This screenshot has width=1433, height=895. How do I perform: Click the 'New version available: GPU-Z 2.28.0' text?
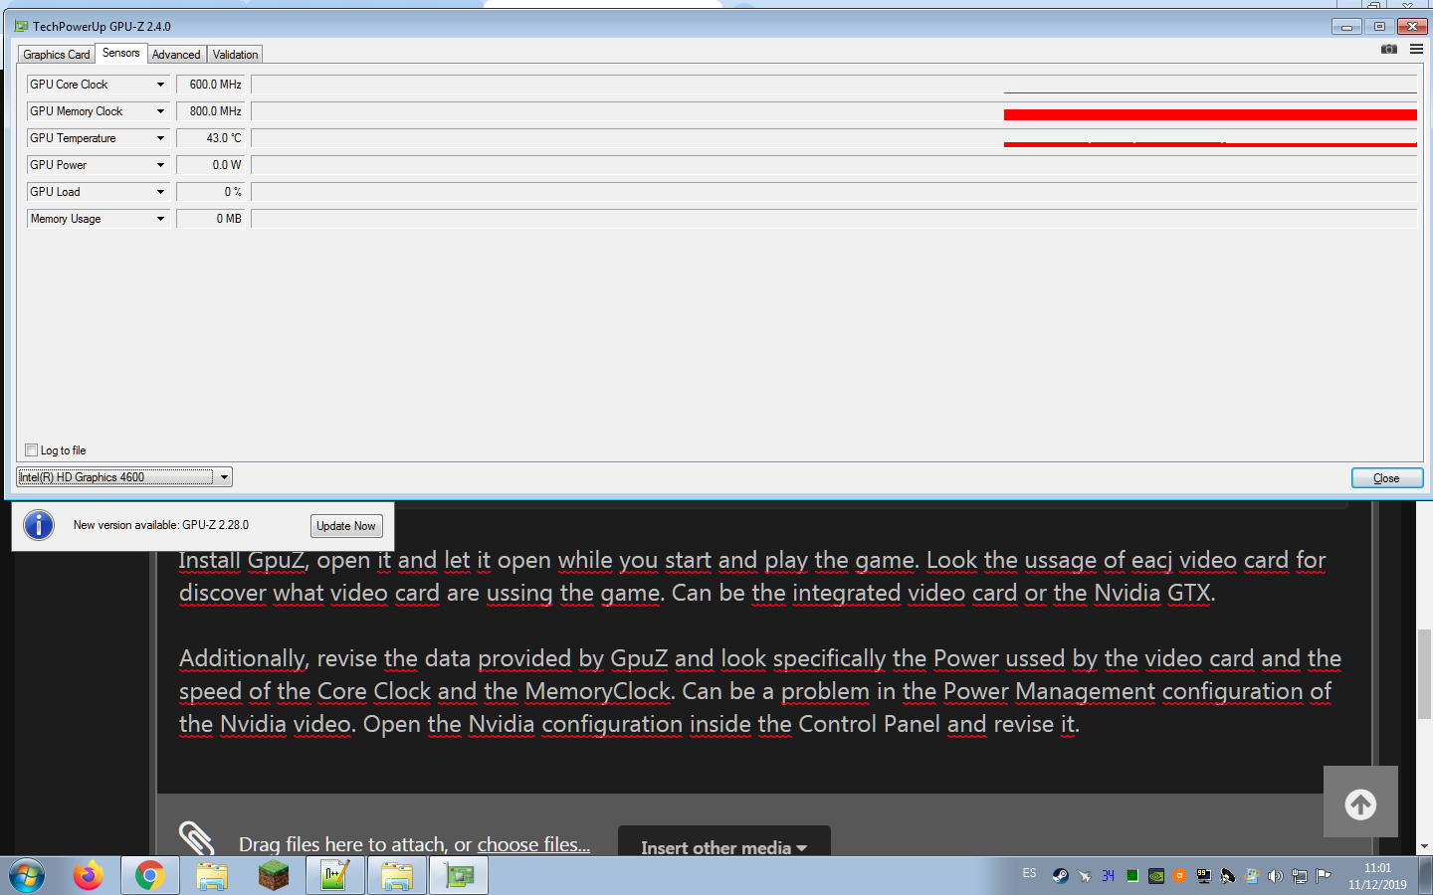coord(161,525)
